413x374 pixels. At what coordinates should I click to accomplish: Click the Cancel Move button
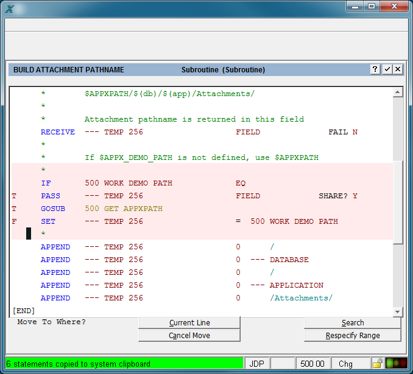[x=189, y=335]
